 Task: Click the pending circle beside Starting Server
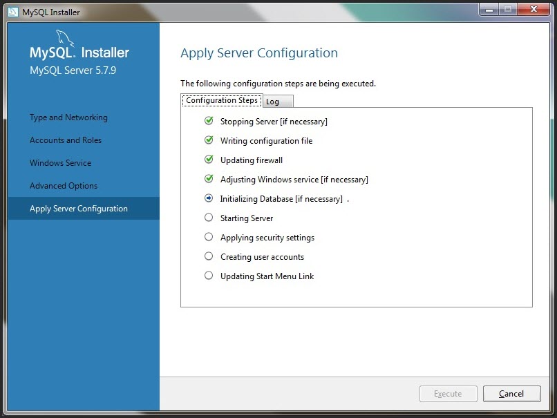[x=209, y=218]
